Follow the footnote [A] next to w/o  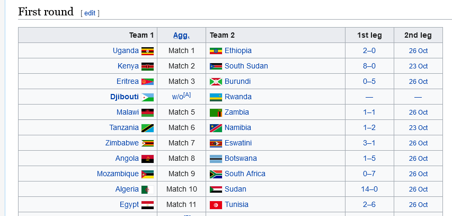[x=187, y=94]
